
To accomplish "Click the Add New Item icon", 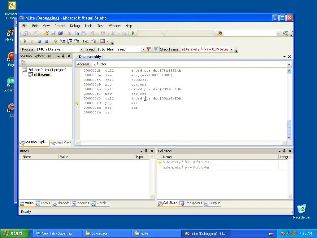I will (36, 33).
